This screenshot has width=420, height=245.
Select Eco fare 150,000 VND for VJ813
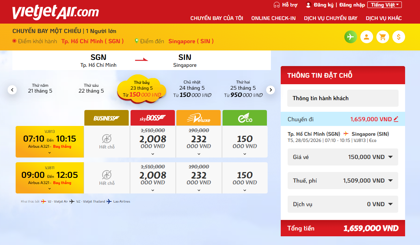pos(245,142)
